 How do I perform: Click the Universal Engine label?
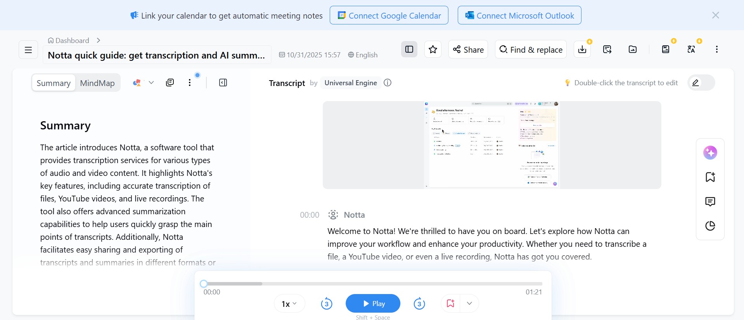(x=351, y=83)
